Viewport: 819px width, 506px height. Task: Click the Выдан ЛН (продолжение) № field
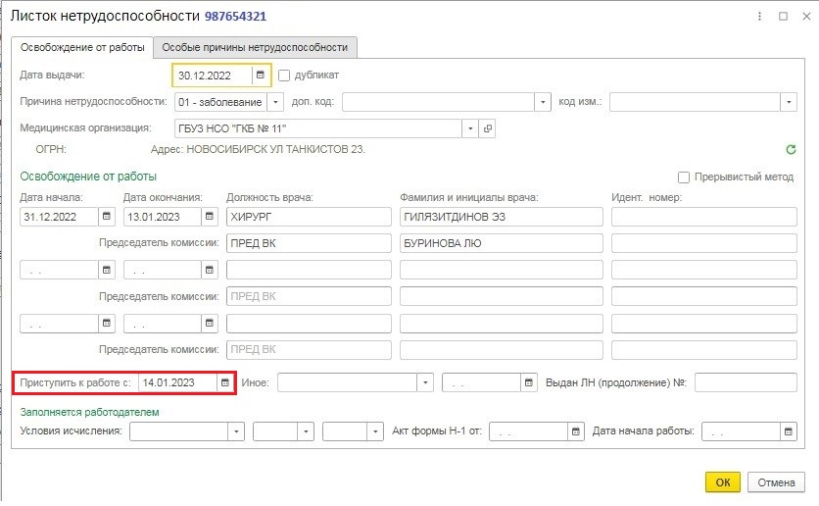[746, 382]
